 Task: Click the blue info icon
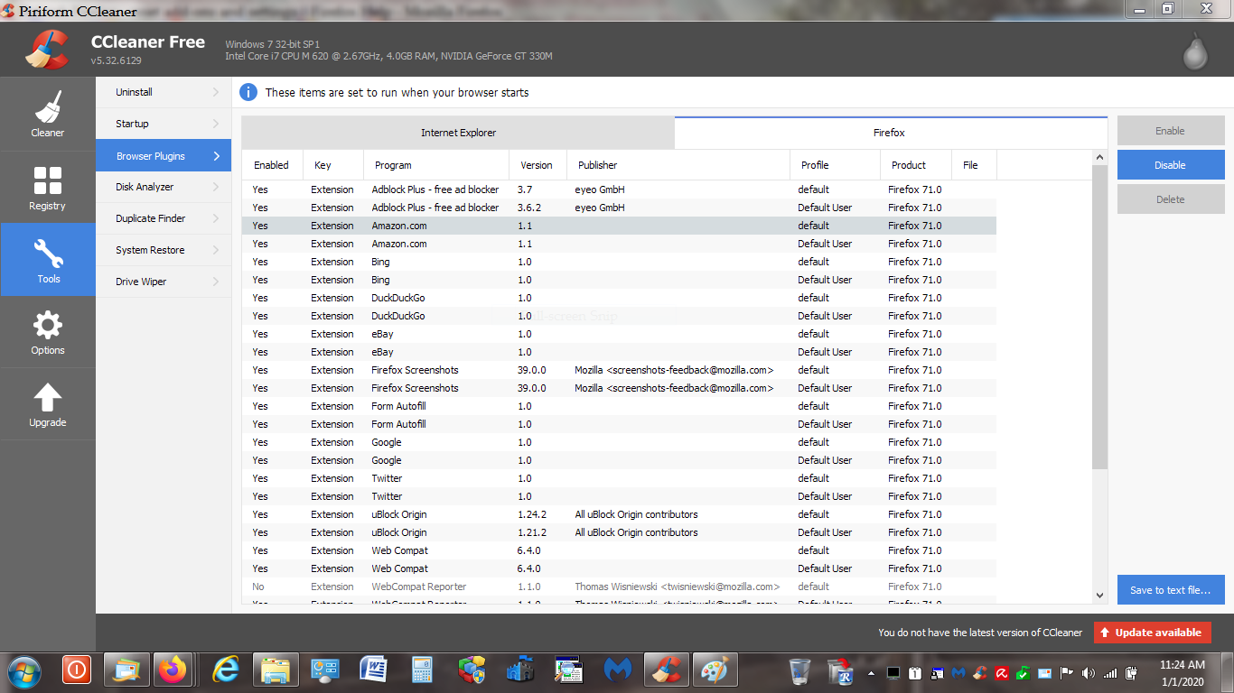tap(248, 92)
